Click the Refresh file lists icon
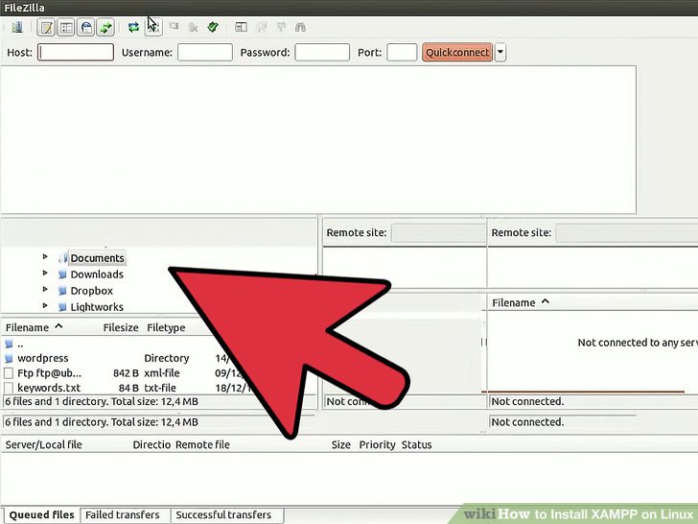The height and width of the screenshot is (524, 698). (133, 28)
